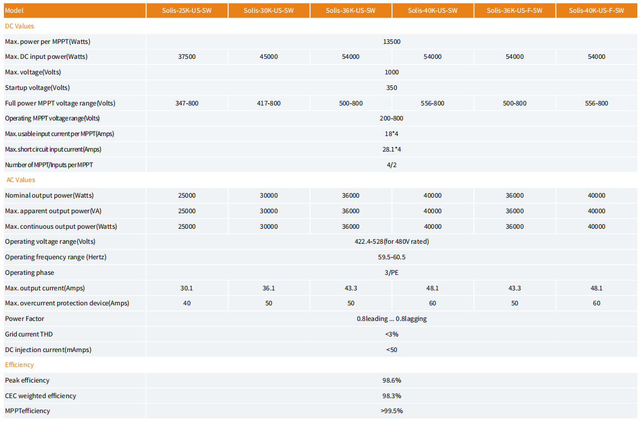
Task: Click the <50 value
Action: (391, 350)
